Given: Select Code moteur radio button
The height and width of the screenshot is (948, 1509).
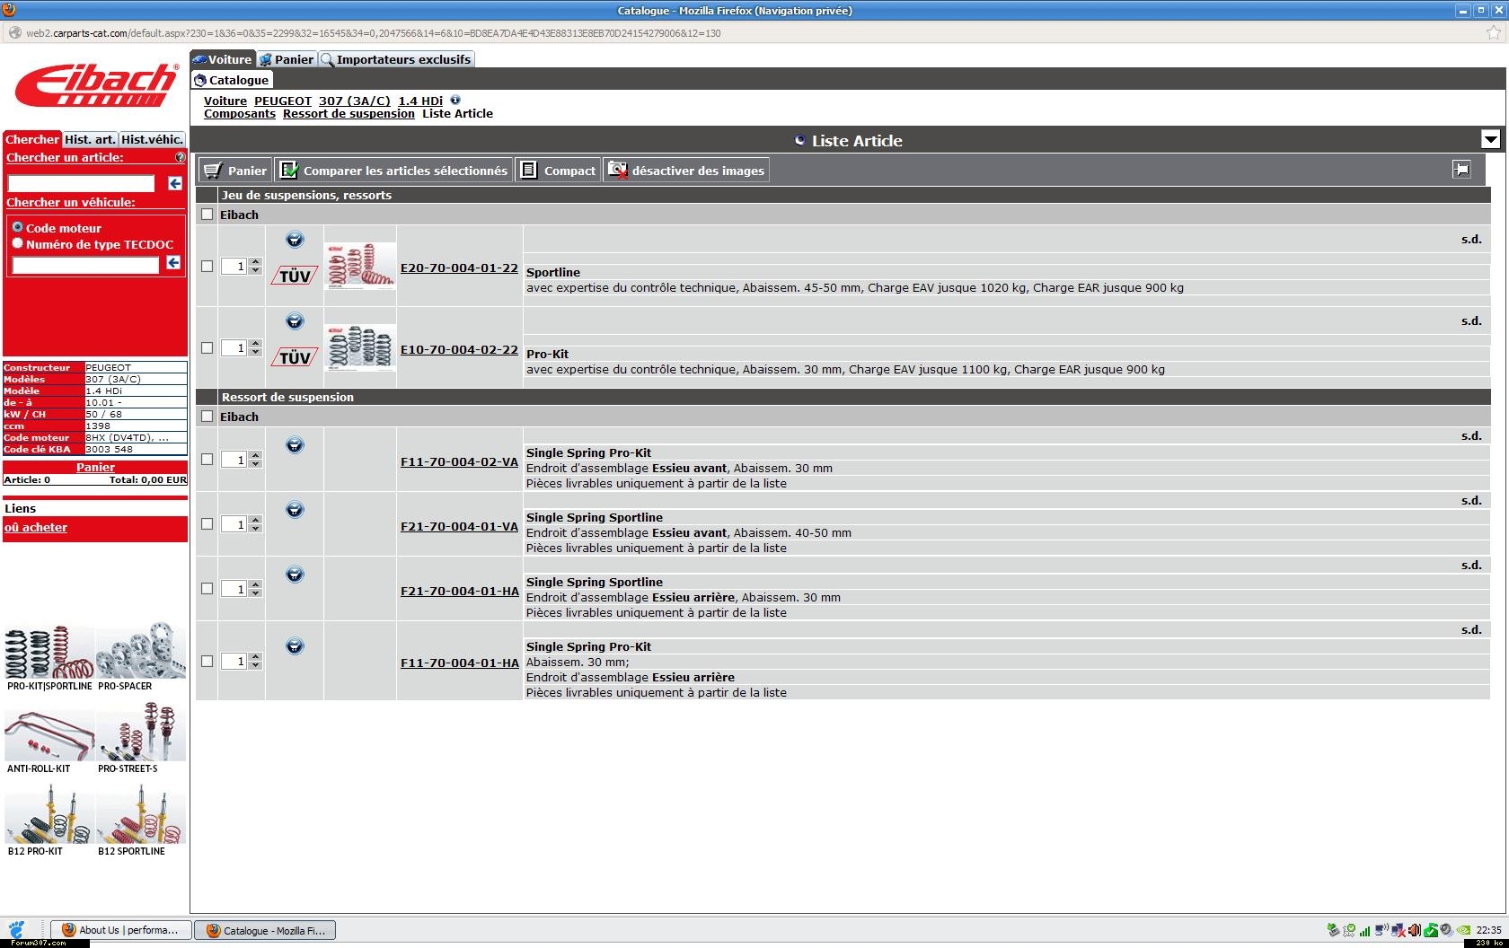Looking at the screenshot, I should click(x=17, y=227).
